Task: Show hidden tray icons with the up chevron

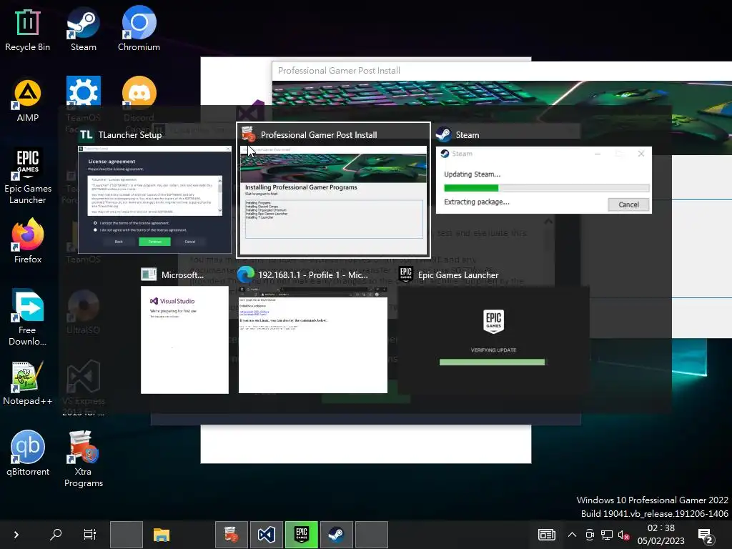Action: (572, 535)
